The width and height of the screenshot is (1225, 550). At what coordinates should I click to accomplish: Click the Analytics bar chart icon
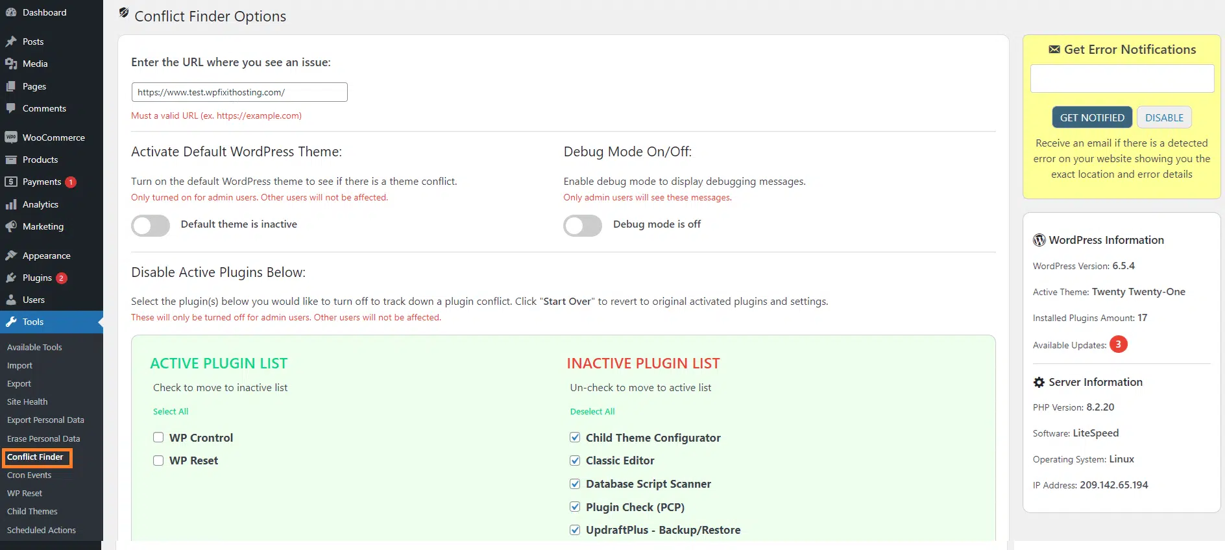click(11, 204)
